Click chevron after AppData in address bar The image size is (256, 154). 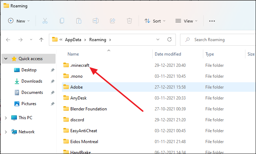coord(85,40)
